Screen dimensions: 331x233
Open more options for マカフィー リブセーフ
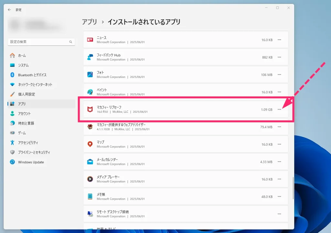[x=280, y=109]
